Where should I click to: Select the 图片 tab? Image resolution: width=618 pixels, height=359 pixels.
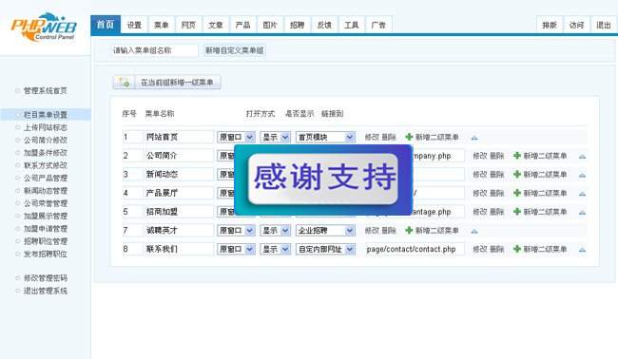click(x=270, y=26)
